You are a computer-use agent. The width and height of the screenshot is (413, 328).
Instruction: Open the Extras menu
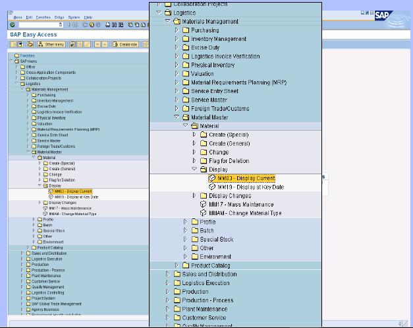click(x=59, y=17)
